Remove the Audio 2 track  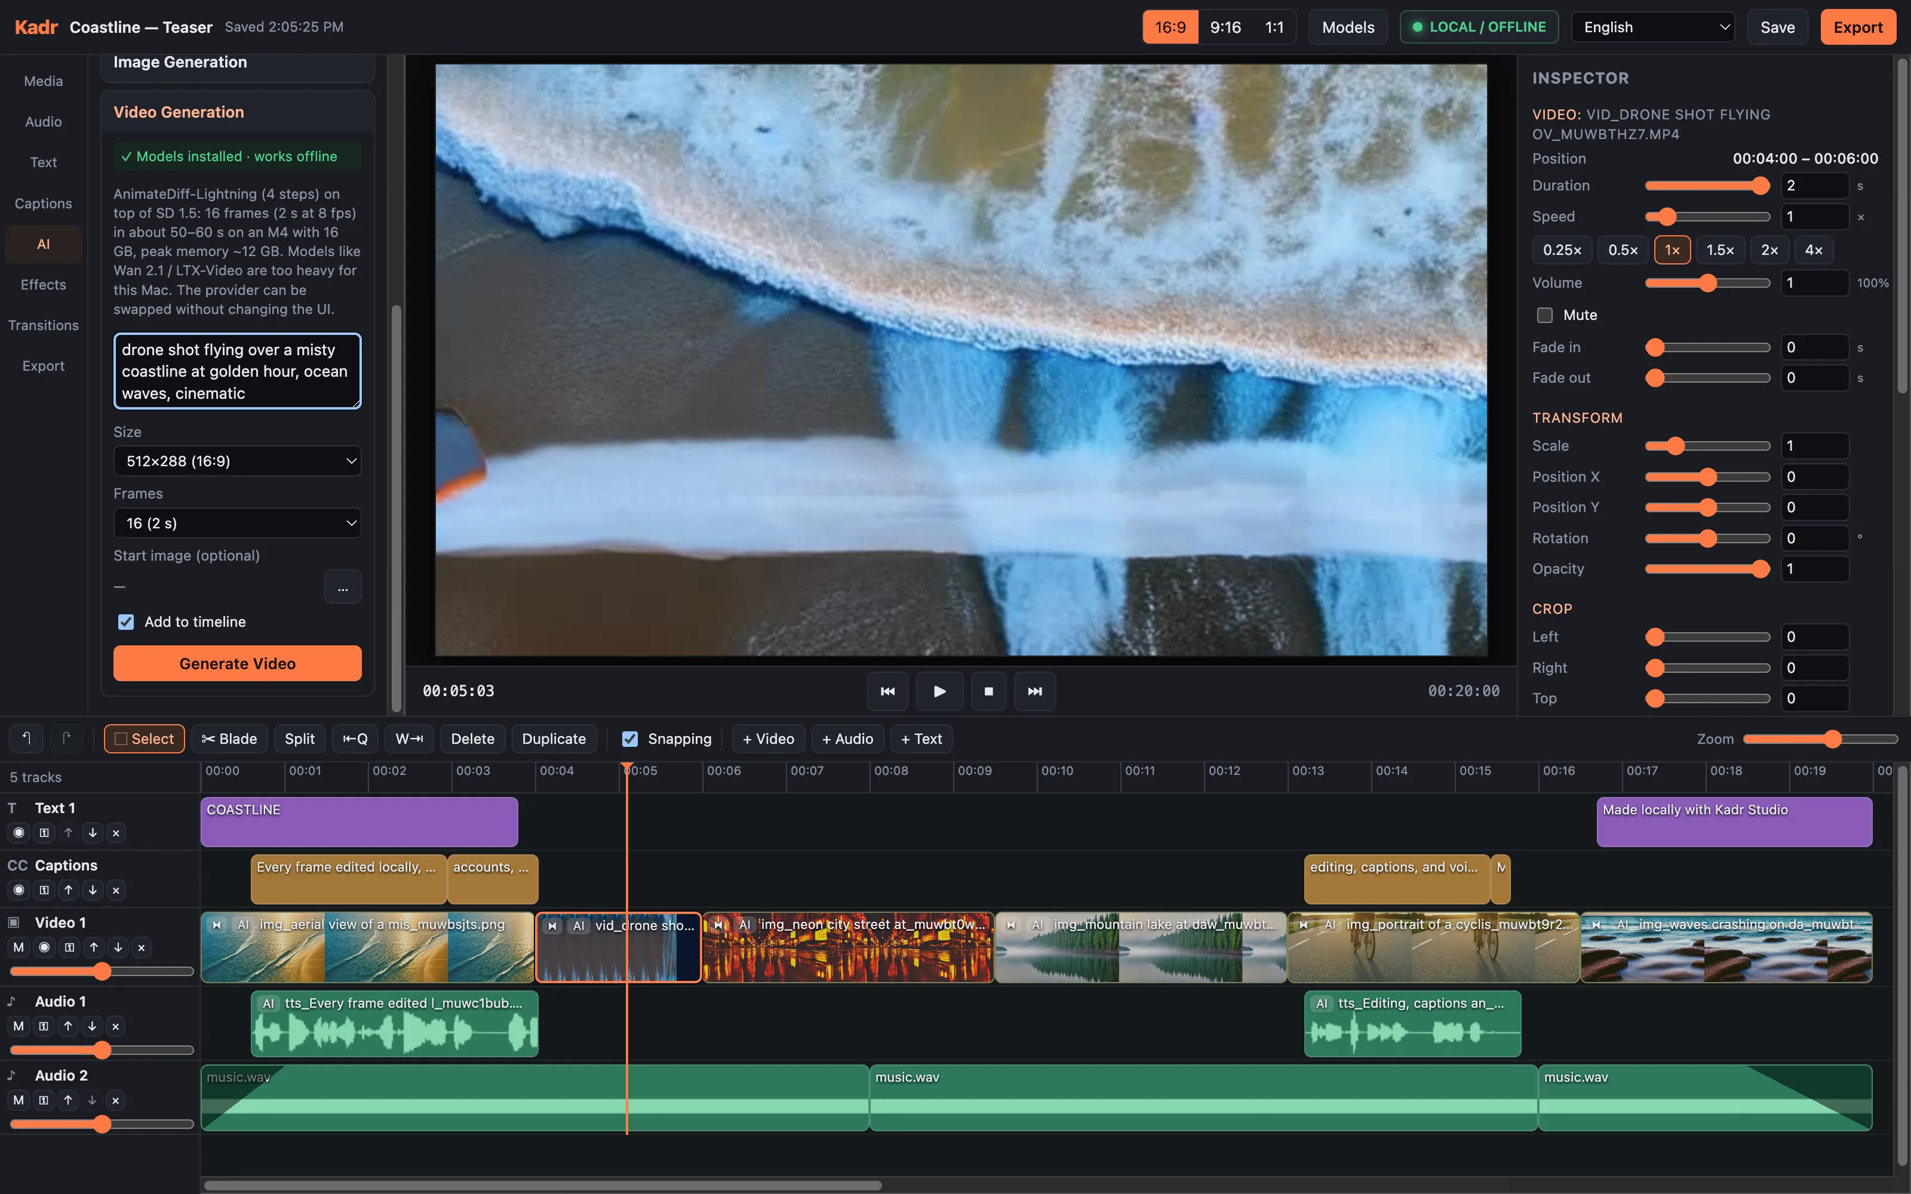click(115, 1100)
